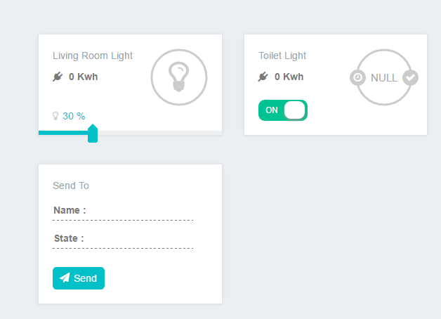Click the filled teal portion of the slider

point(63,133)
